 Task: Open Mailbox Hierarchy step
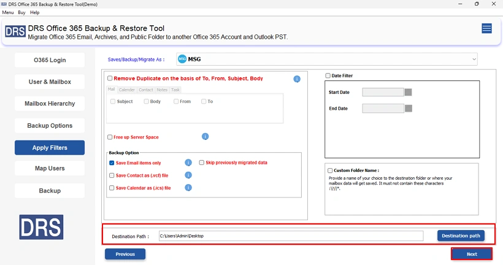50,104
